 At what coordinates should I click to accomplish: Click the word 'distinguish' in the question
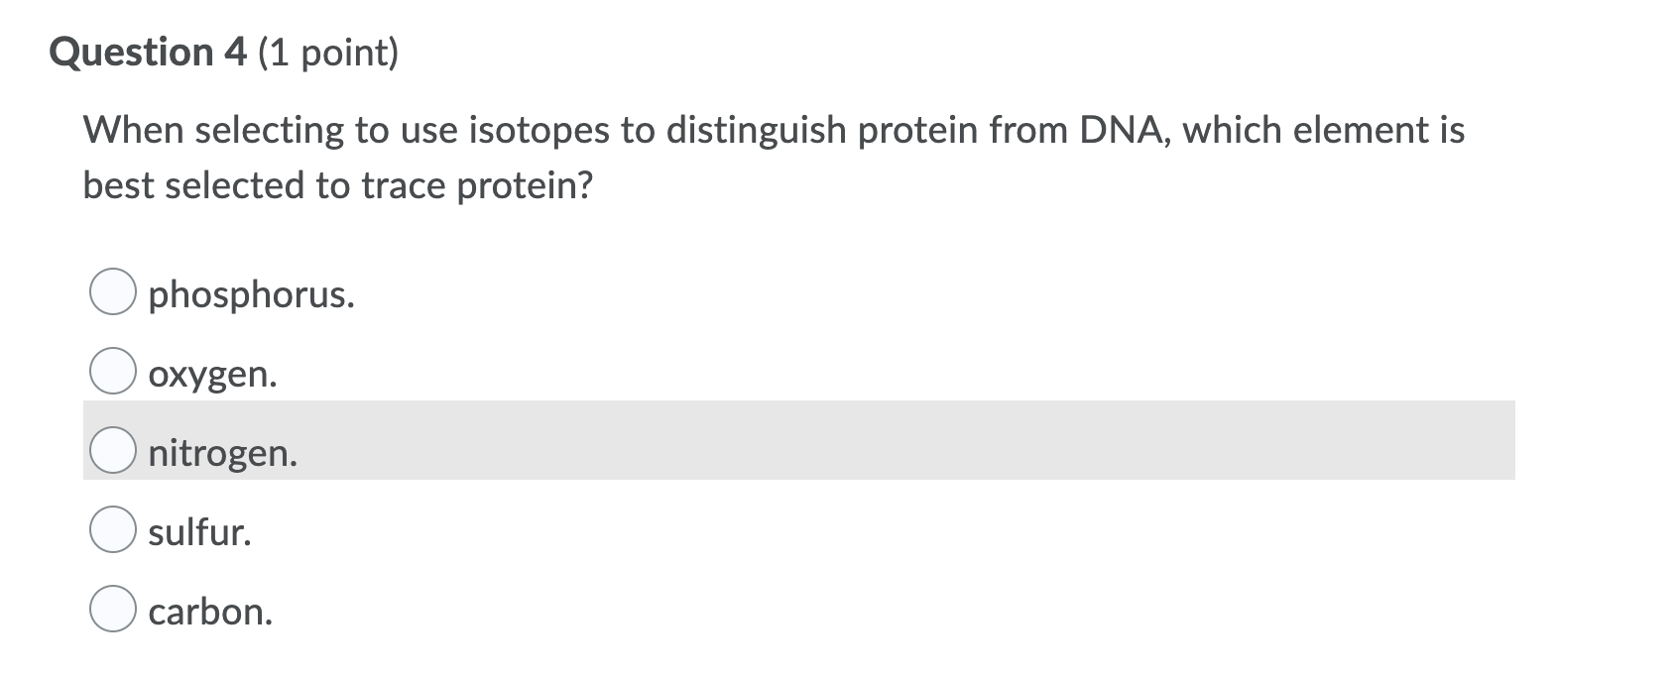(756, 130)
